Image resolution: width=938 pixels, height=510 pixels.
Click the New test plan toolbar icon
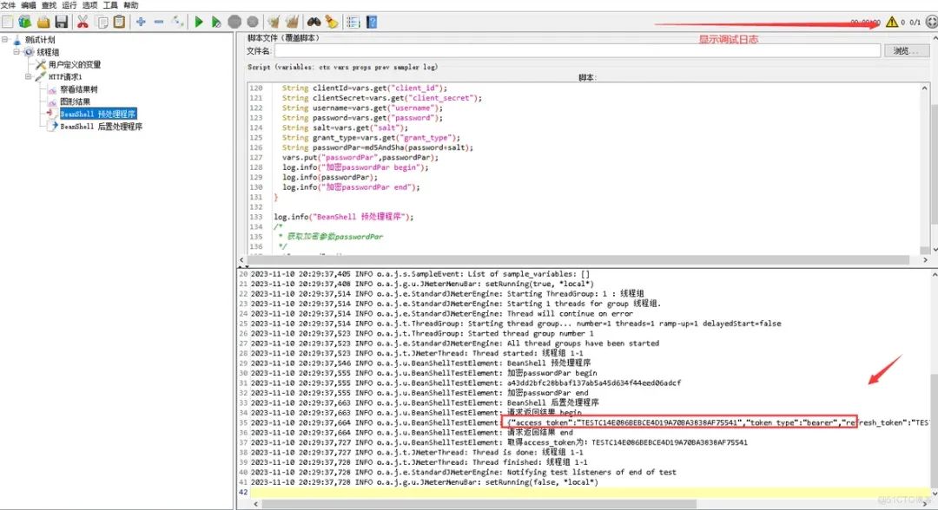click(x=8, y=22)
